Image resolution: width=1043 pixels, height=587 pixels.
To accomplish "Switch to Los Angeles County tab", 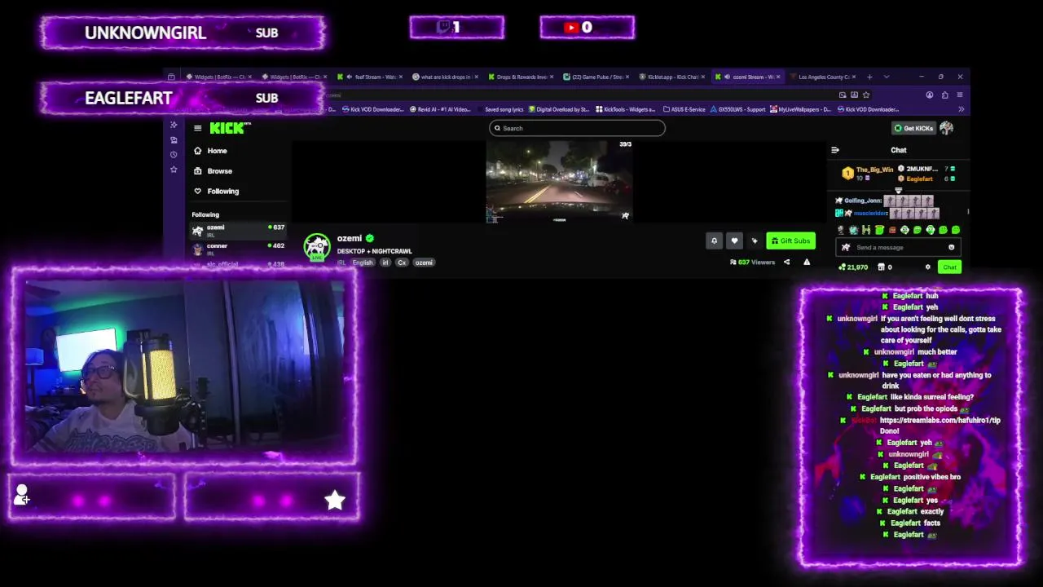I will pyautogui.click(x=821, y=77).
